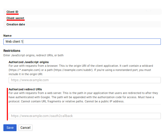Select the Client secret label
Screen dimensions: 165x139
pos(15,18)
